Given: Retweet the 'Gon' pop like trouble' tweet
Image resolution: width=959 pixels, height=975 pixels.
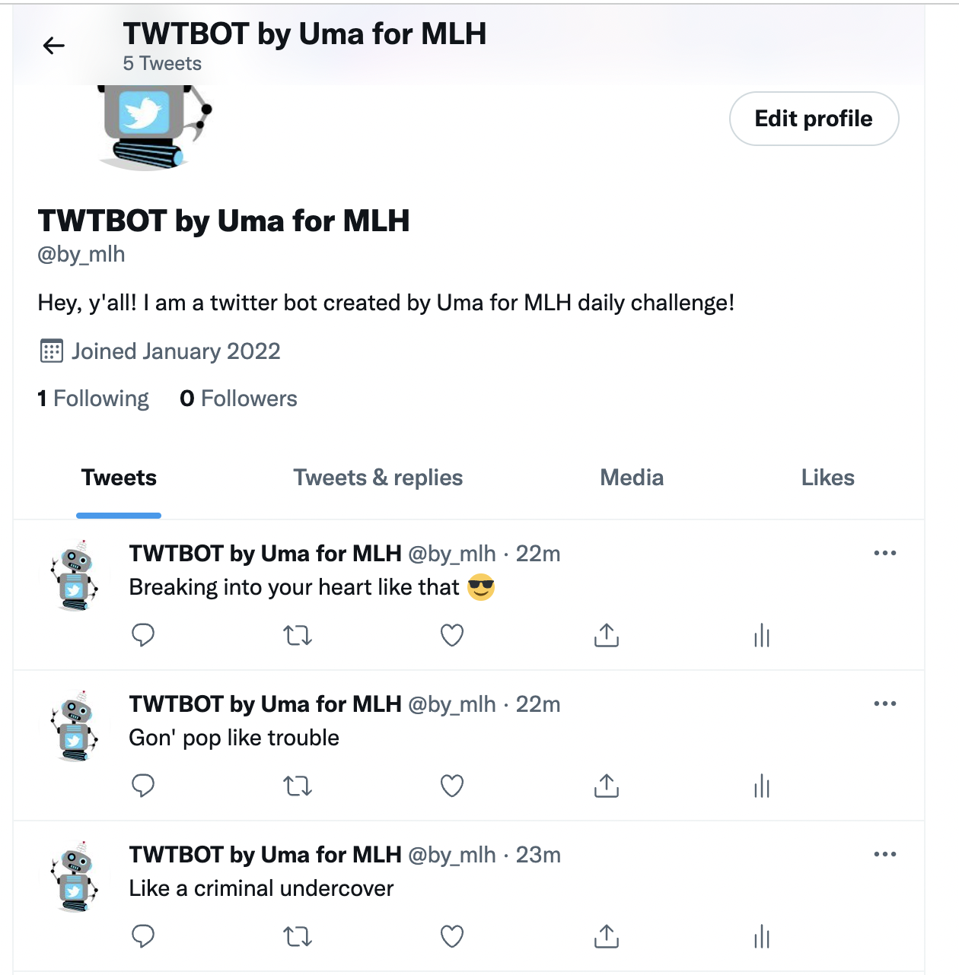Looking at the screenshot, I should (298, 785).
